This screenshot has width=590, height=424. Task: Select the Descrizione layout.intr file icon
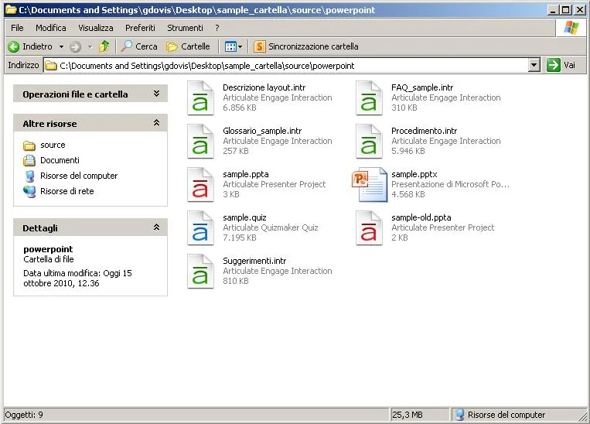tap(200, 98)
